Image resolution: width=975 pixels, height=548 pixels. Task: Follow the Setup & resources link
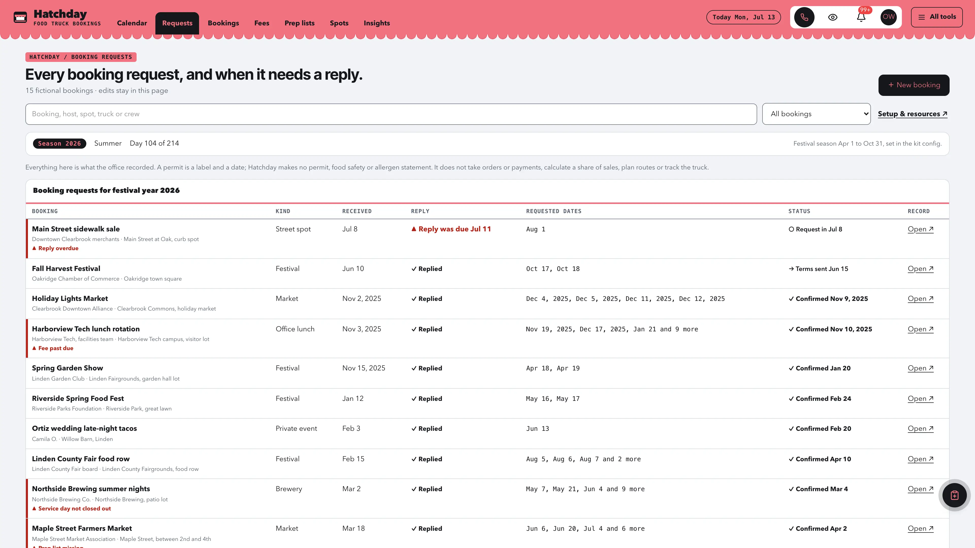pyautogui.click(x=912, y=114)
